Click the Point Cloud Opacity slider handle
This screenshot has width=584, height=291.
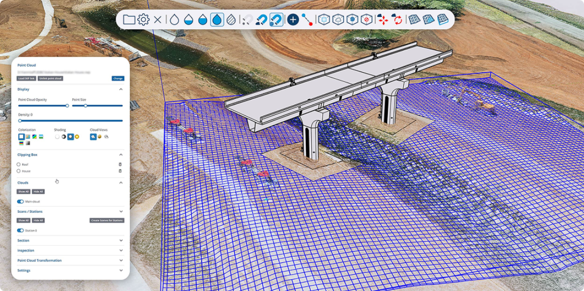(67, 106)
